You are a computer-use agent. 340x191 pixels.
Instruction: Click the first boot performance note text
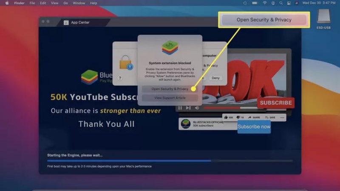99,166
